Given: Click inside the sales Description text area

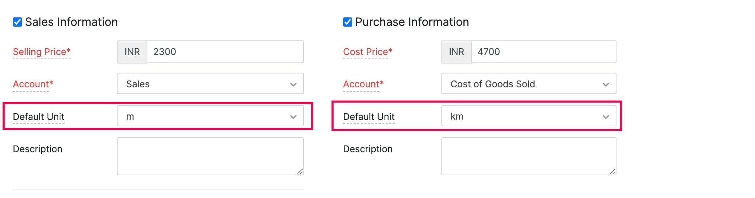Looking at the screenshot, I should (210, 156).
